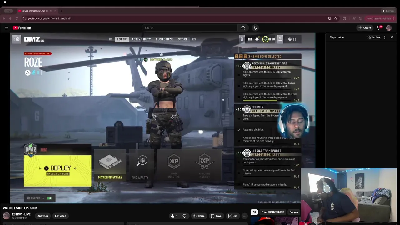400x225 pixels.
Task: Click the EBTKUSHLIVE channel avatar
Action: [6, 216]
